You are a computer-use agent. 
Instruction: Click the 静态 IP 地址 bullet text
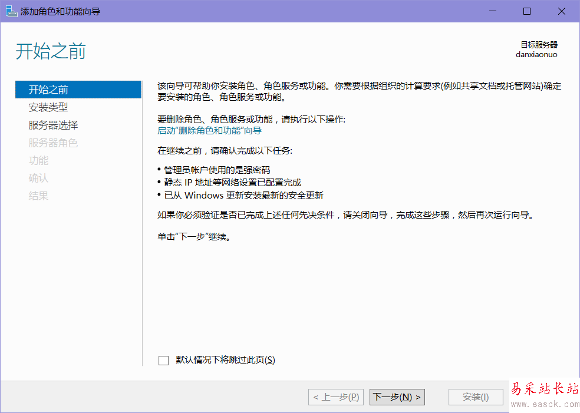pos(233,183)
